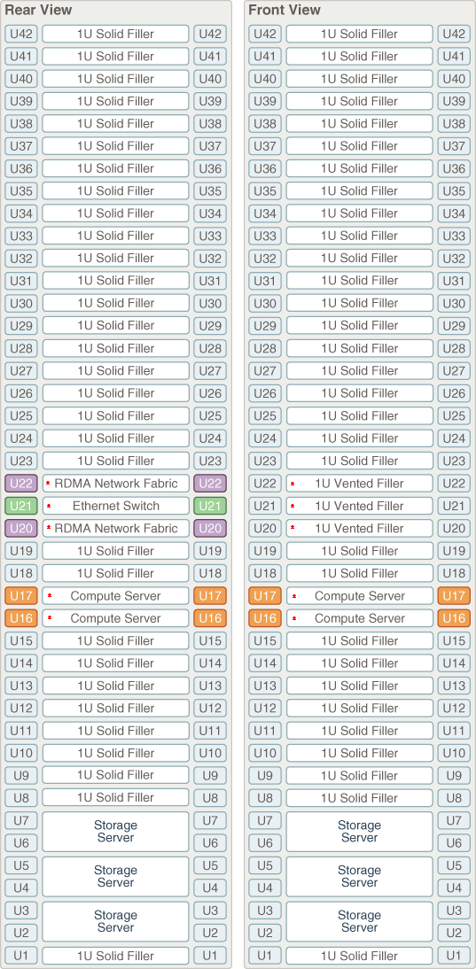Select RDMA Network Fabric at Rear View U22
The width and height of the screenshot is (476, 969).
point(115,484)
